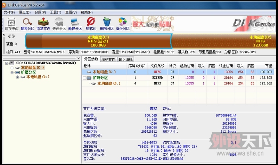Select the C: 100.0GB partition in disk map
278x165 pixels.
point(98,41)
